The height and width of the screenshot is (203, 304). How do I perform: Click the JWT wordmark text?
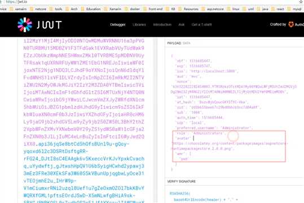pos(49,25)
